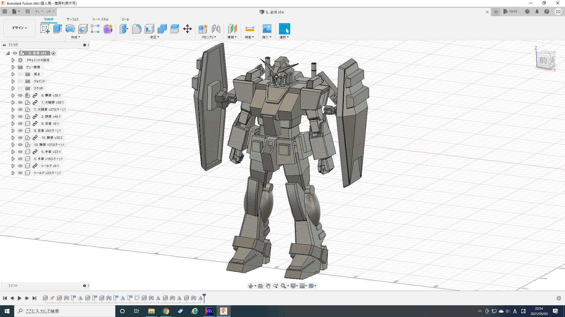Select the Revolve tool icon

point(70,29)
